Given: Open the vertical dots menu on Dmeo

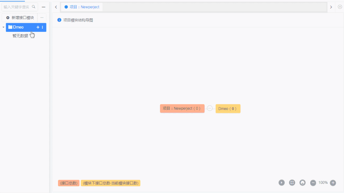Looking at the screenshot, I should (42, 27).
